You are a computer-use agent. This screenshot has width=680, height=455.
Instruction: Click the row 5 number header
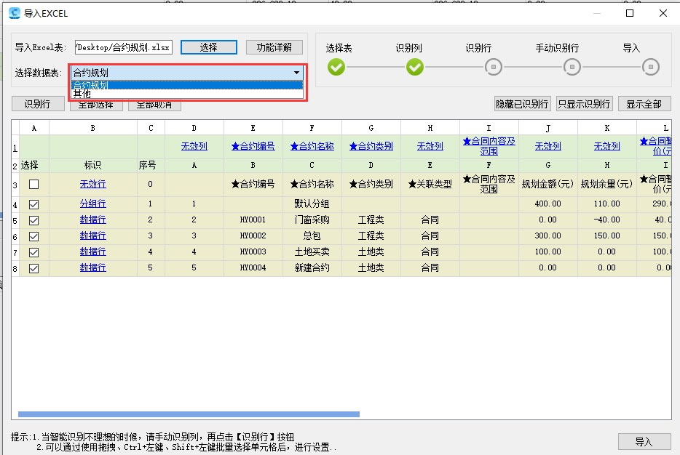coord(15,221)
